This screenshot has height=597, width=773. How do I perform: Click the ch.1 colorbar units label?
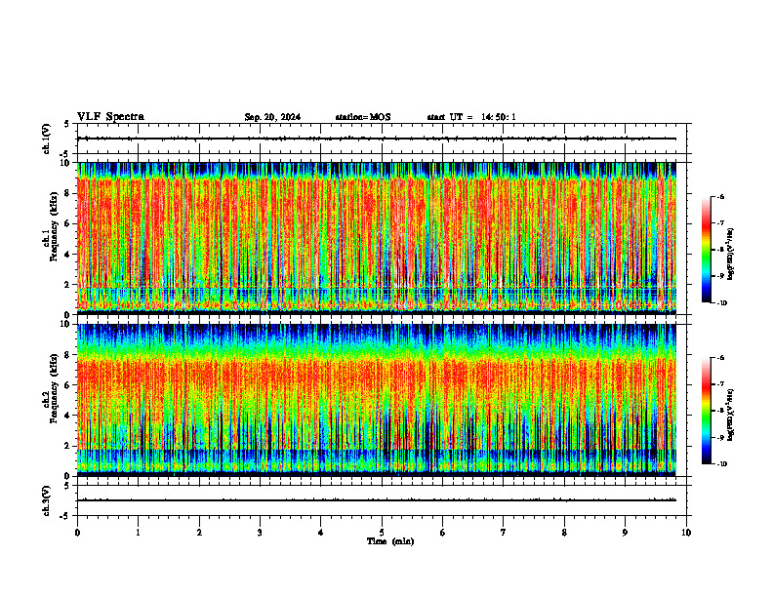pos(731,255)
